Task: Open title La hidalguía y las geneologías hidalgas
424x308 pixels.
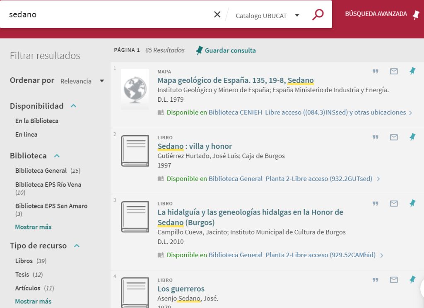Action: click(250, 217)
